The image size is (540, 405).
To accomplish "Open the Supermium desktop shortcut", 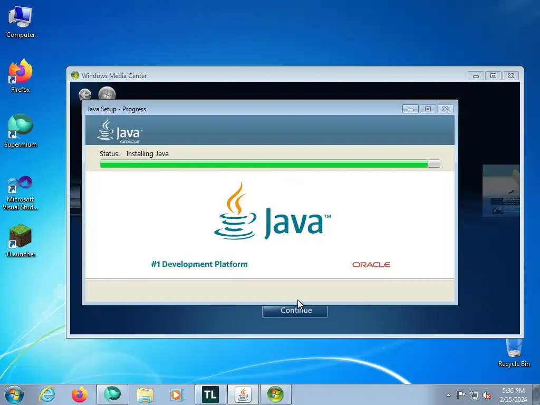I will click(21, 131).
